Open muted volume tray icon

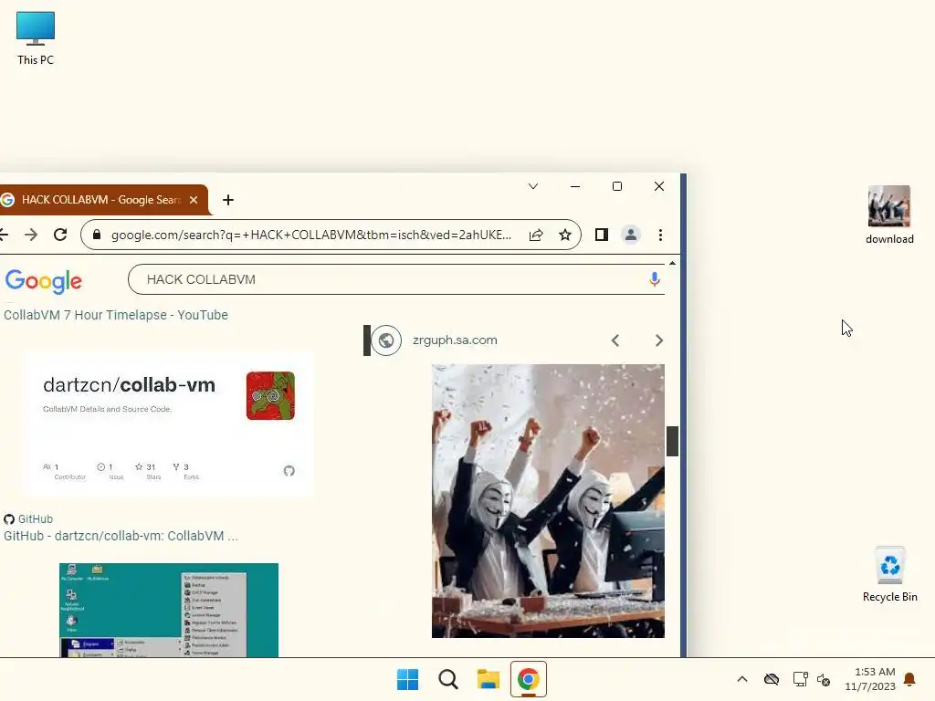[x=824, y=679]
